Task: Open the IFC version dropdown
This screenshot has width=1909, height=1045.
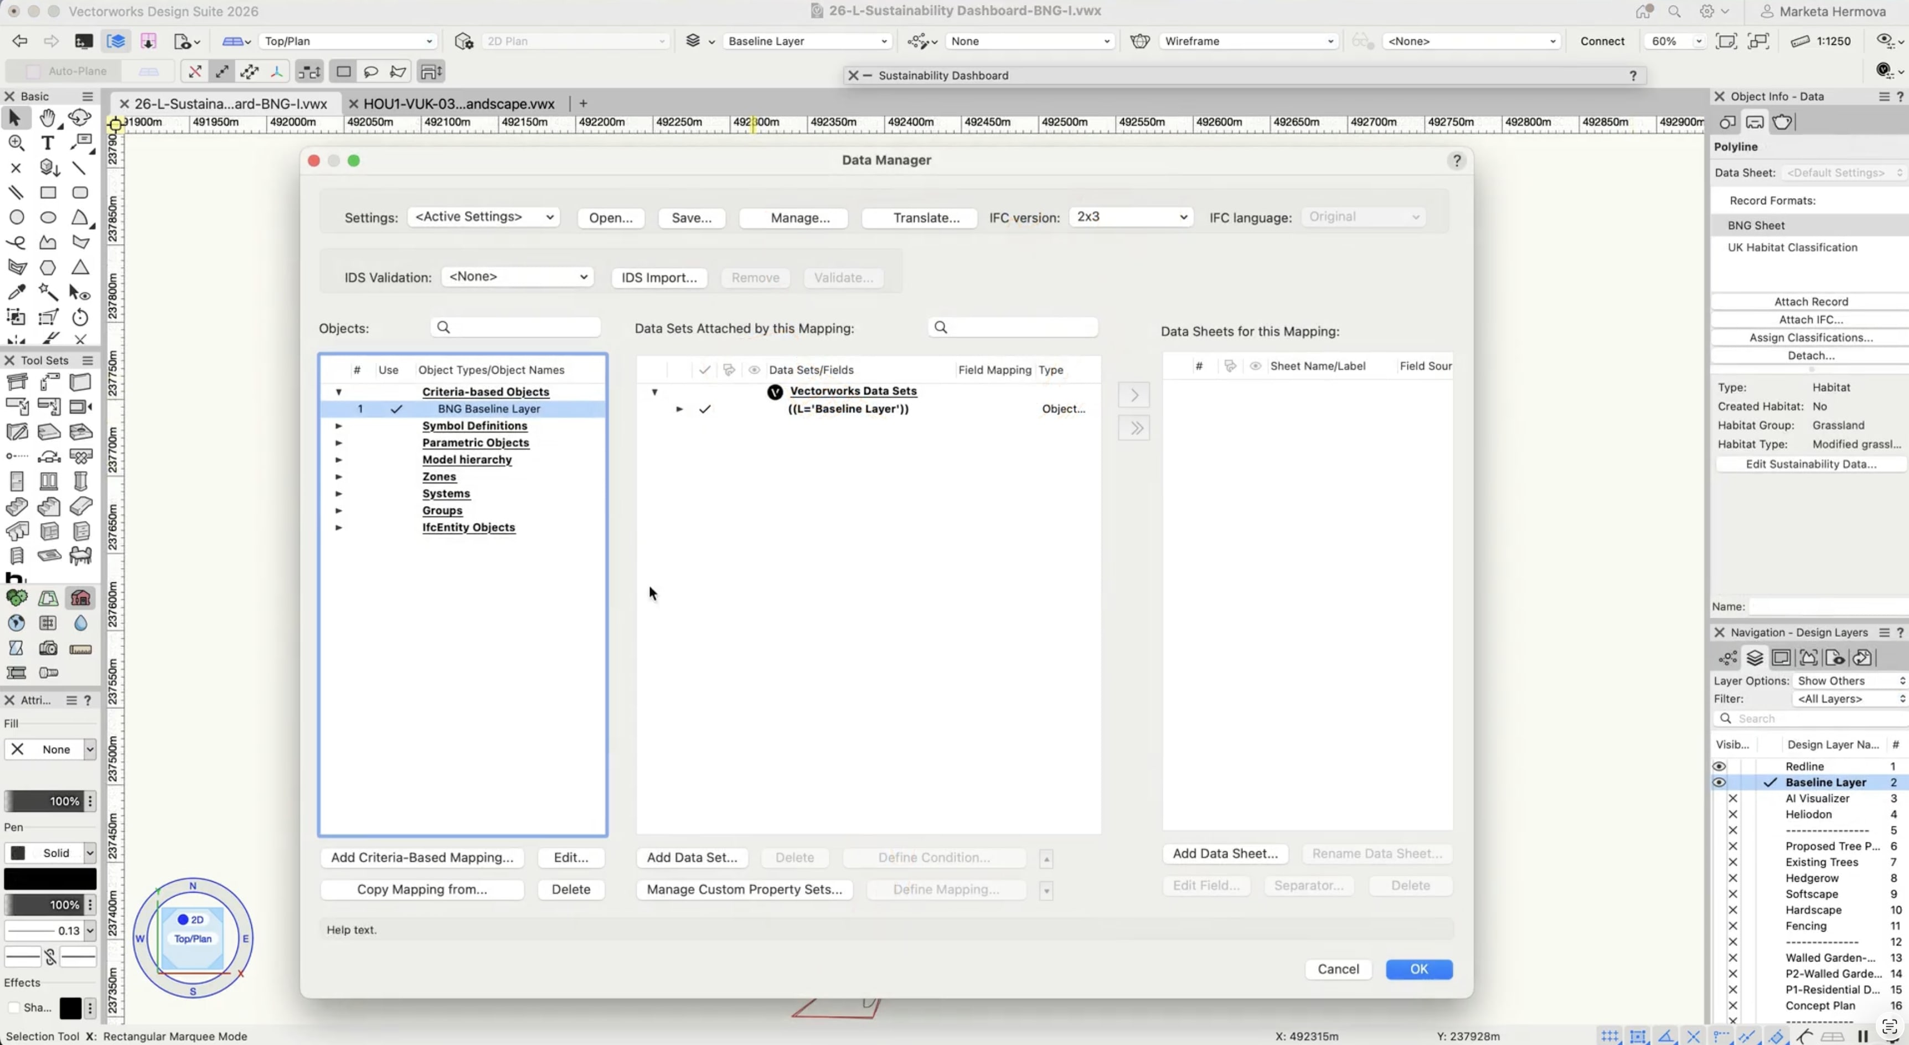Action: [1131, 217]
